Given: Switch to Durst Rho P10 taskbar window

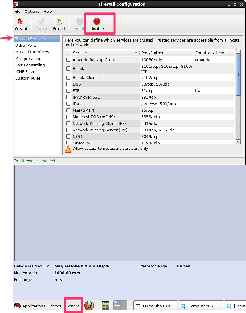Looking at the screenshot, I should coord(155,306).
